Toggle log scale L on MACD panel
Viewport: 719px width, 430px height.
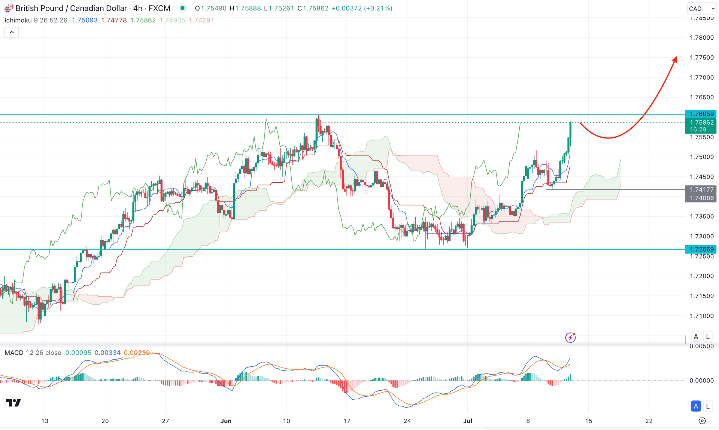pyautogui.click(x=708, y=406)
